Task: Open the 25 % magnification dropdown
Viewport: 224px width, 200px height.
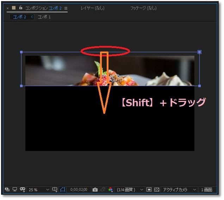Action: (x=39, y=190)
